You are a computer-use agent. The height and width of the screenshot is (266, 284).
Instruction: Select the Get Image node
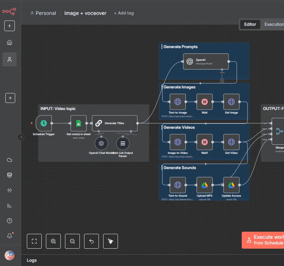[231, 102]
